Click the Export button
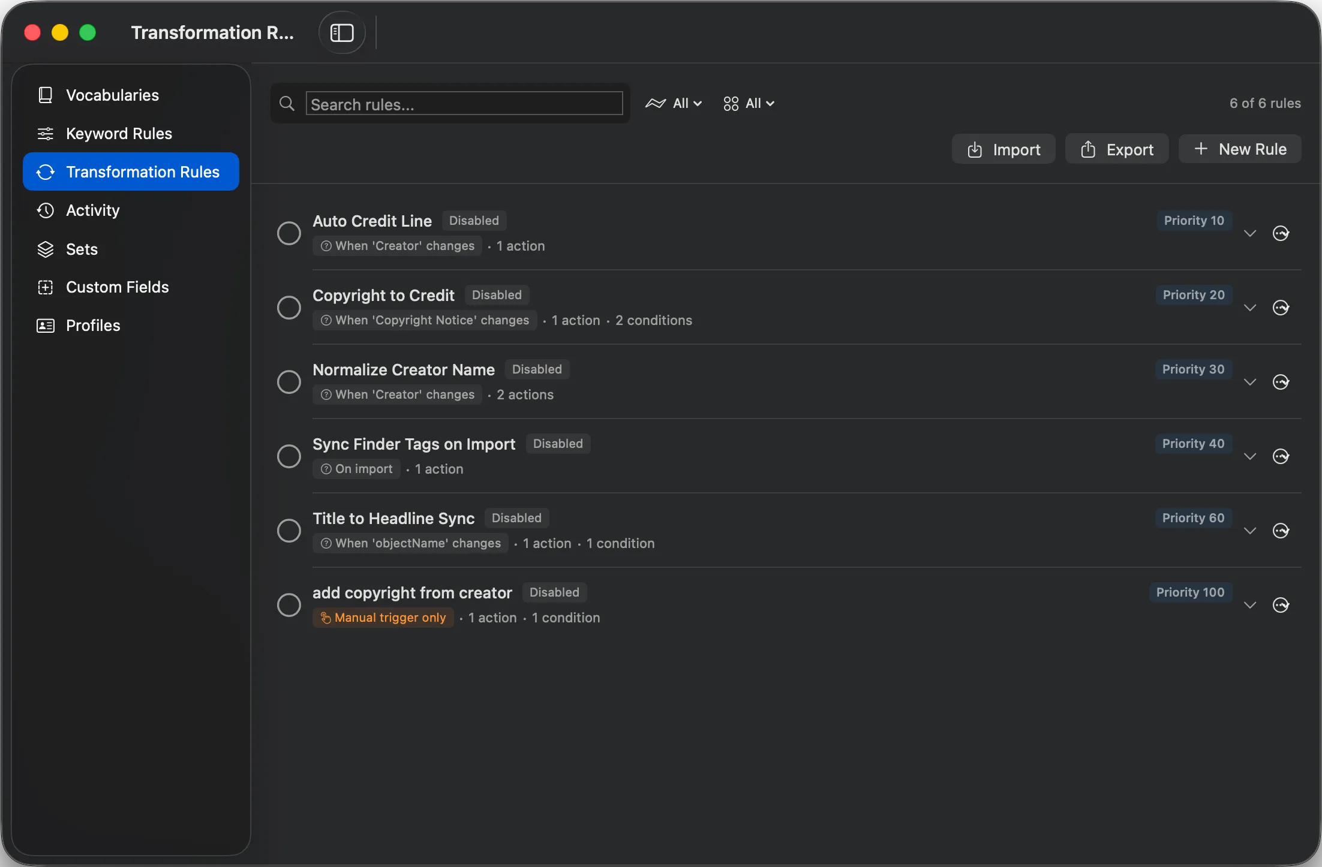The height and width of the screenshot is (867, 1322). [x=1117, y=149]
